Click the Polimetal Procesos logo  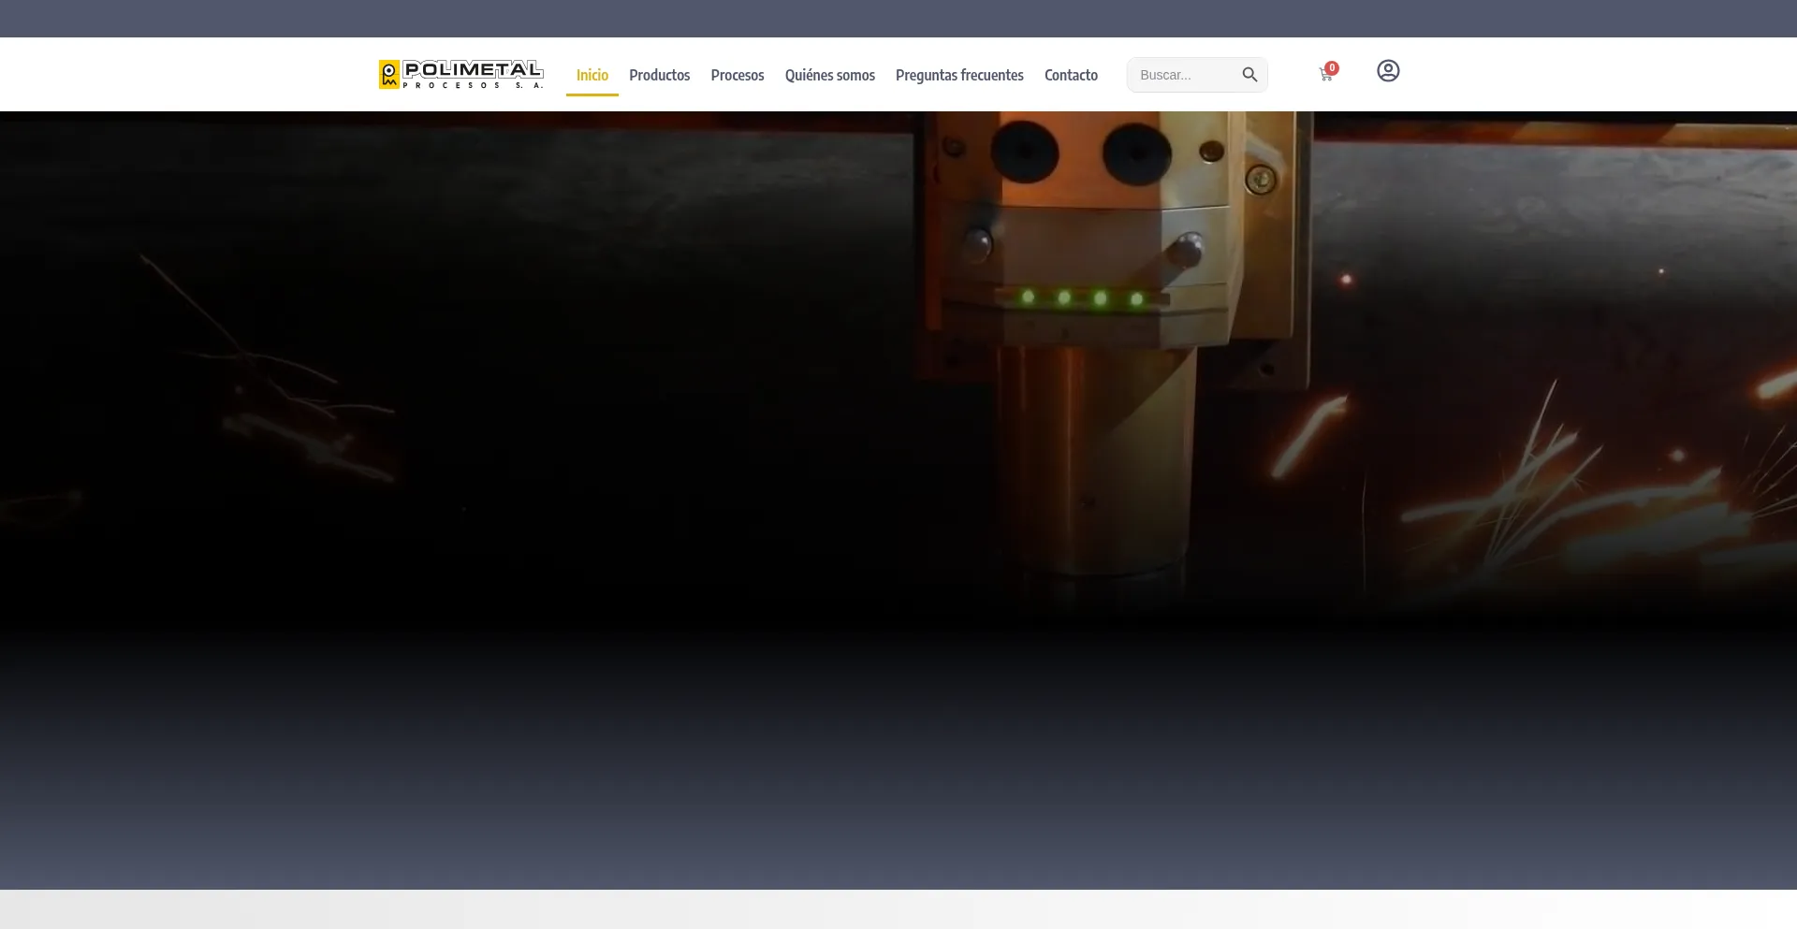460,75
